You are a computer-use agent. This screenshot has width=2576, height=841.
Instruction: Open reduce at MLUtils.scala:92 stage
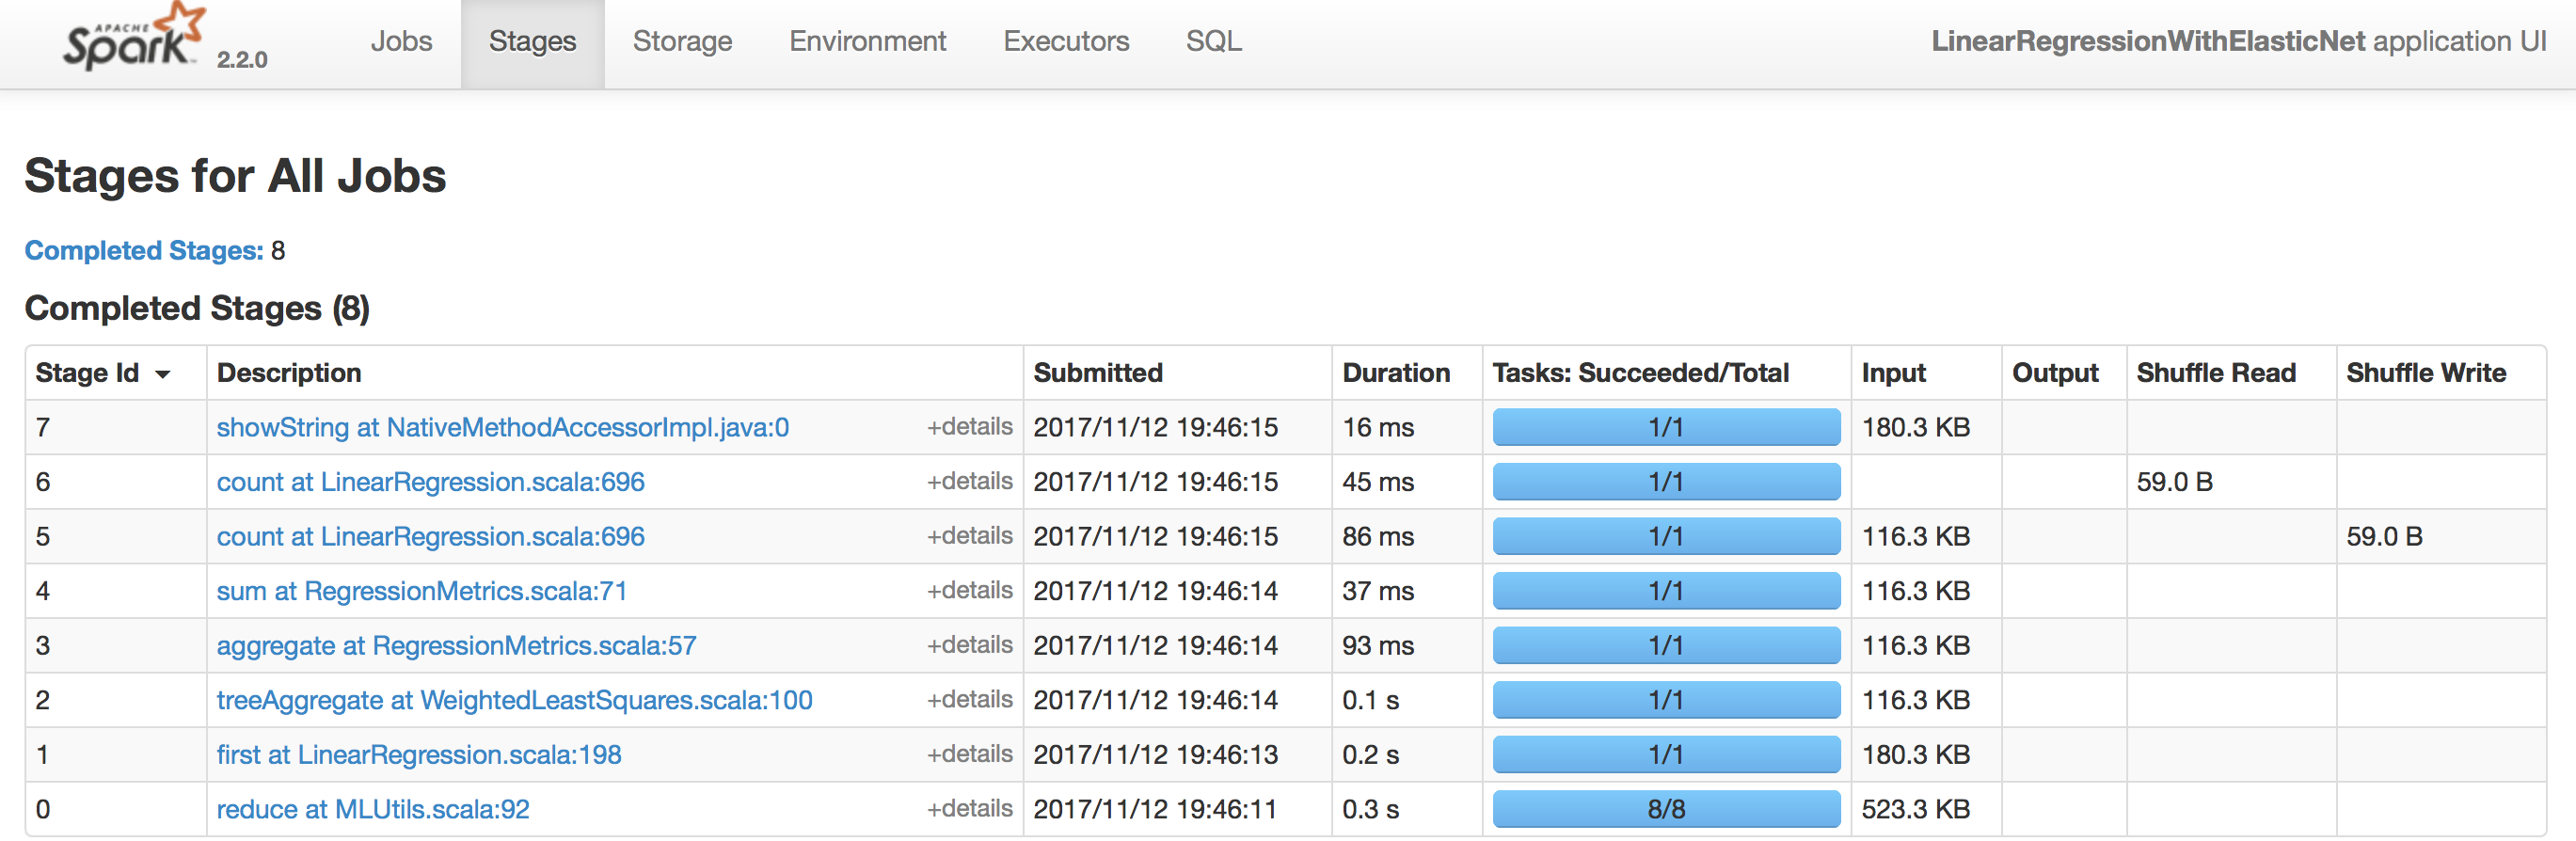tap(373, 809)
